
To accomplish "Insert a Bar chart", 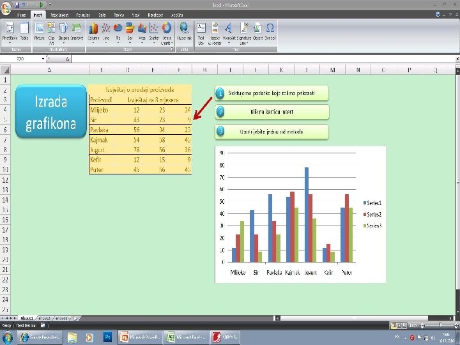I will pos(130,33).
